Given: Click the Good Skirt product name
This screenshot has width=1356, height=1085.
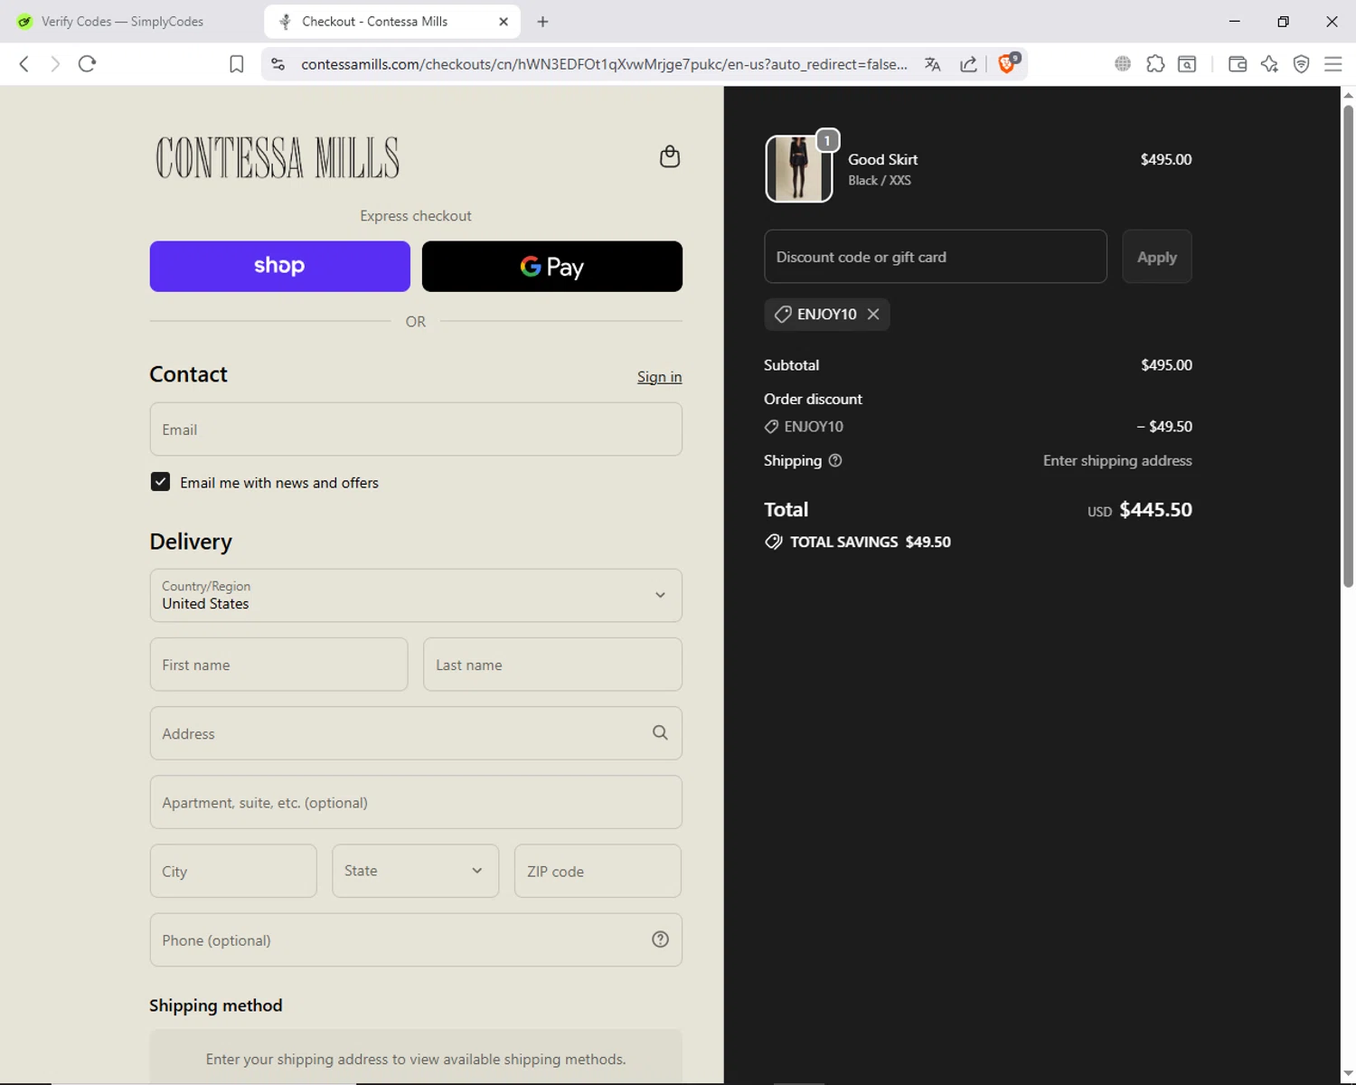Looking at the screenshot, I should pyautogui.click(x=882, y=159).
